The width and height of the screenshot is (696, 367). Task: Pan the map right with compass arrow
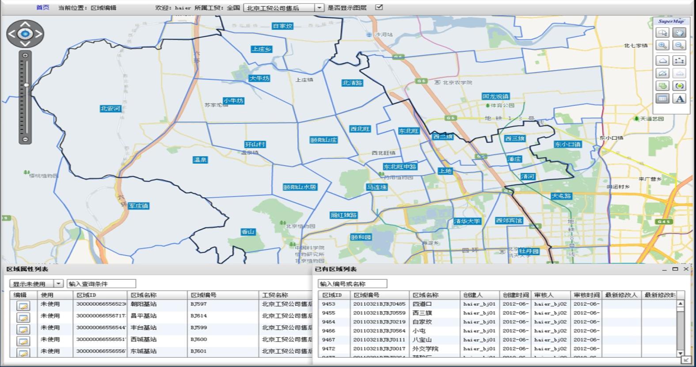(38, 34)
